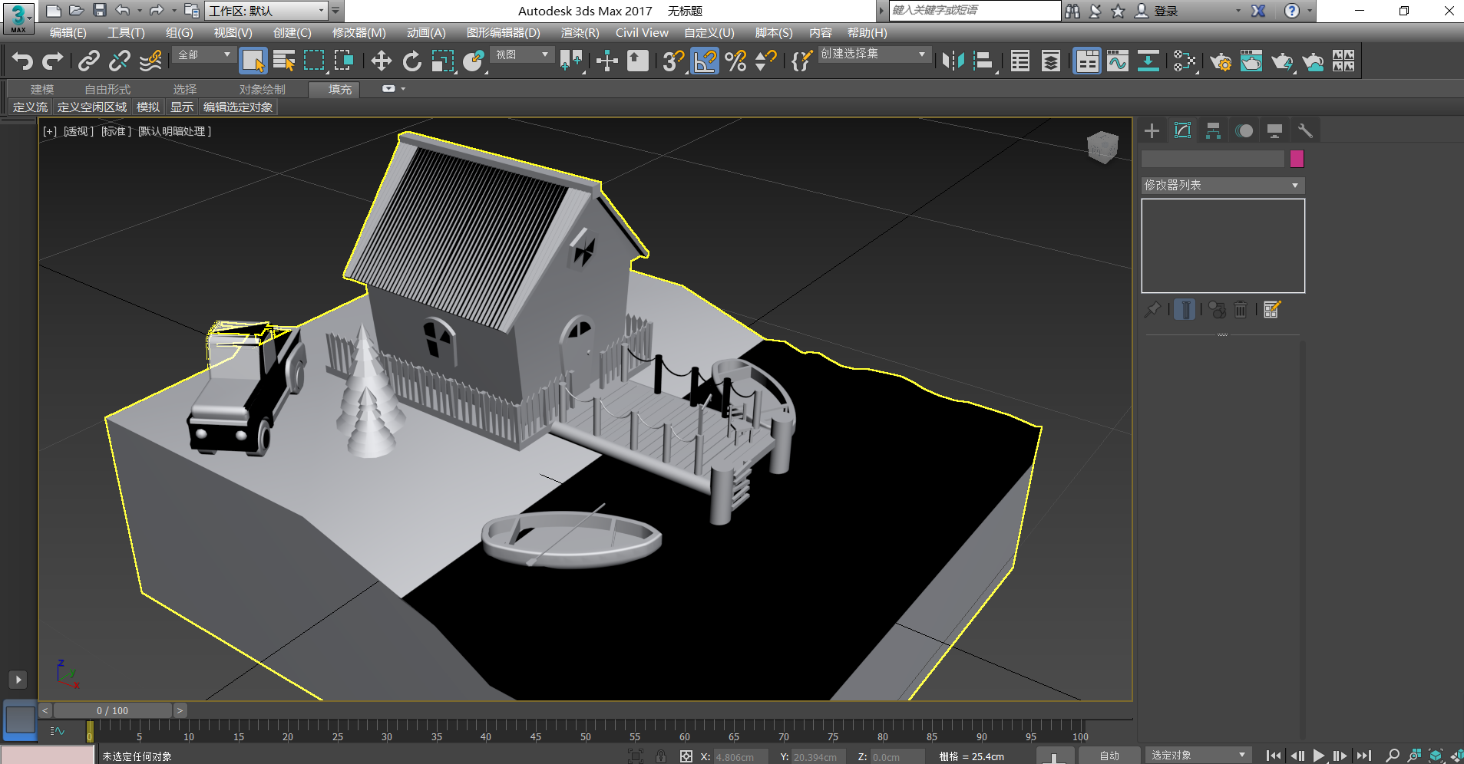Click the 编辑选定对象 button
This screenshot has height=764, width=1464.
(237, 107)
